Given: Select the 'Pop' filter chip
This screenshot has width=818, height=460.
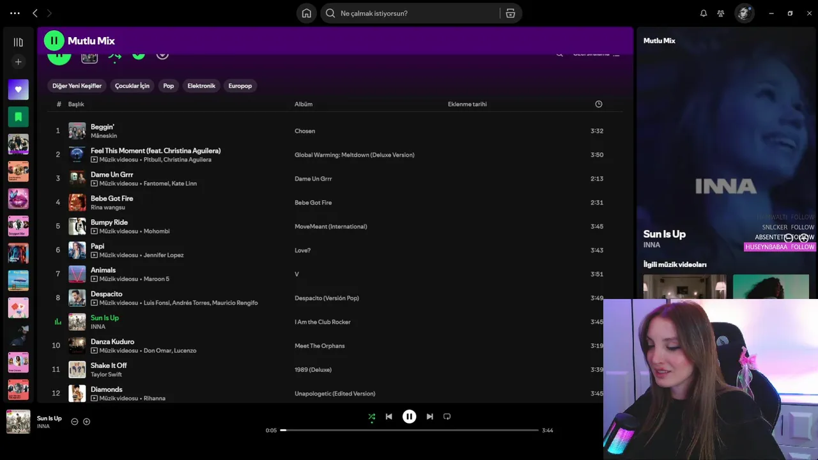Looking at the screenshot, I should coord(169,86).
